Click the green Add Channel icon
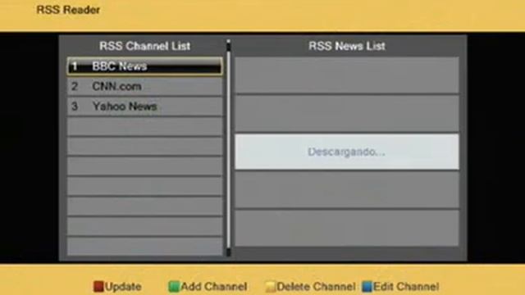Image resolution: width=525 pixels, height=295 pixels. click(174, 286)
